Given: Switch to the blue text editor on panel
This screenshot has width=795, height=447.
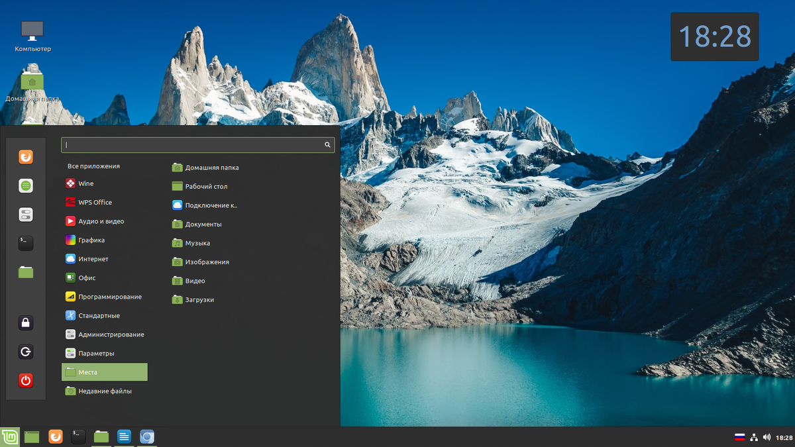Looking at the screenshot, I should pyautogui.click(x=124, y=436).
